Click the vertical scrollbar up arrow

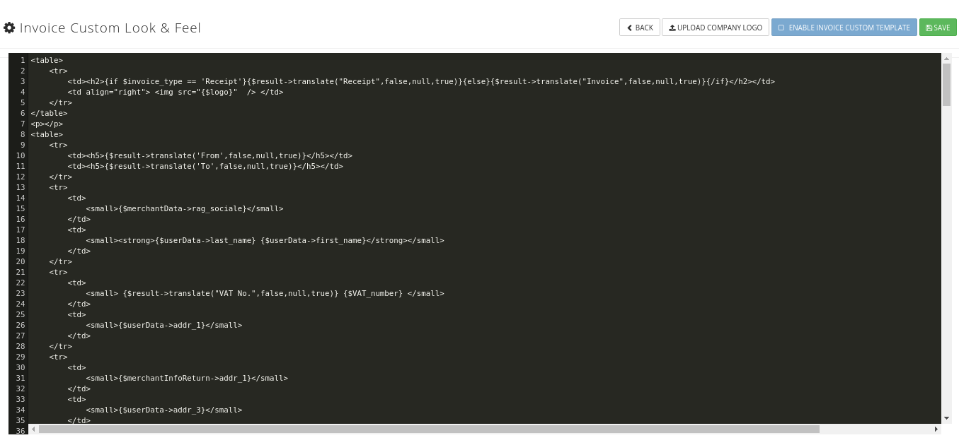pyautogui.click(x=946, y=59)
